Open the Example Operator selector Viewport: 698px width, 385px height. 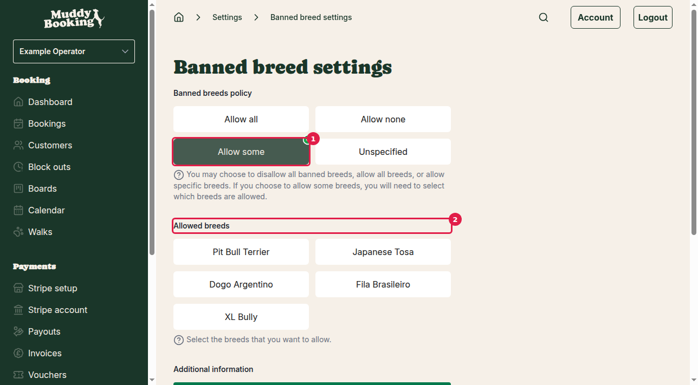[74, 51]
